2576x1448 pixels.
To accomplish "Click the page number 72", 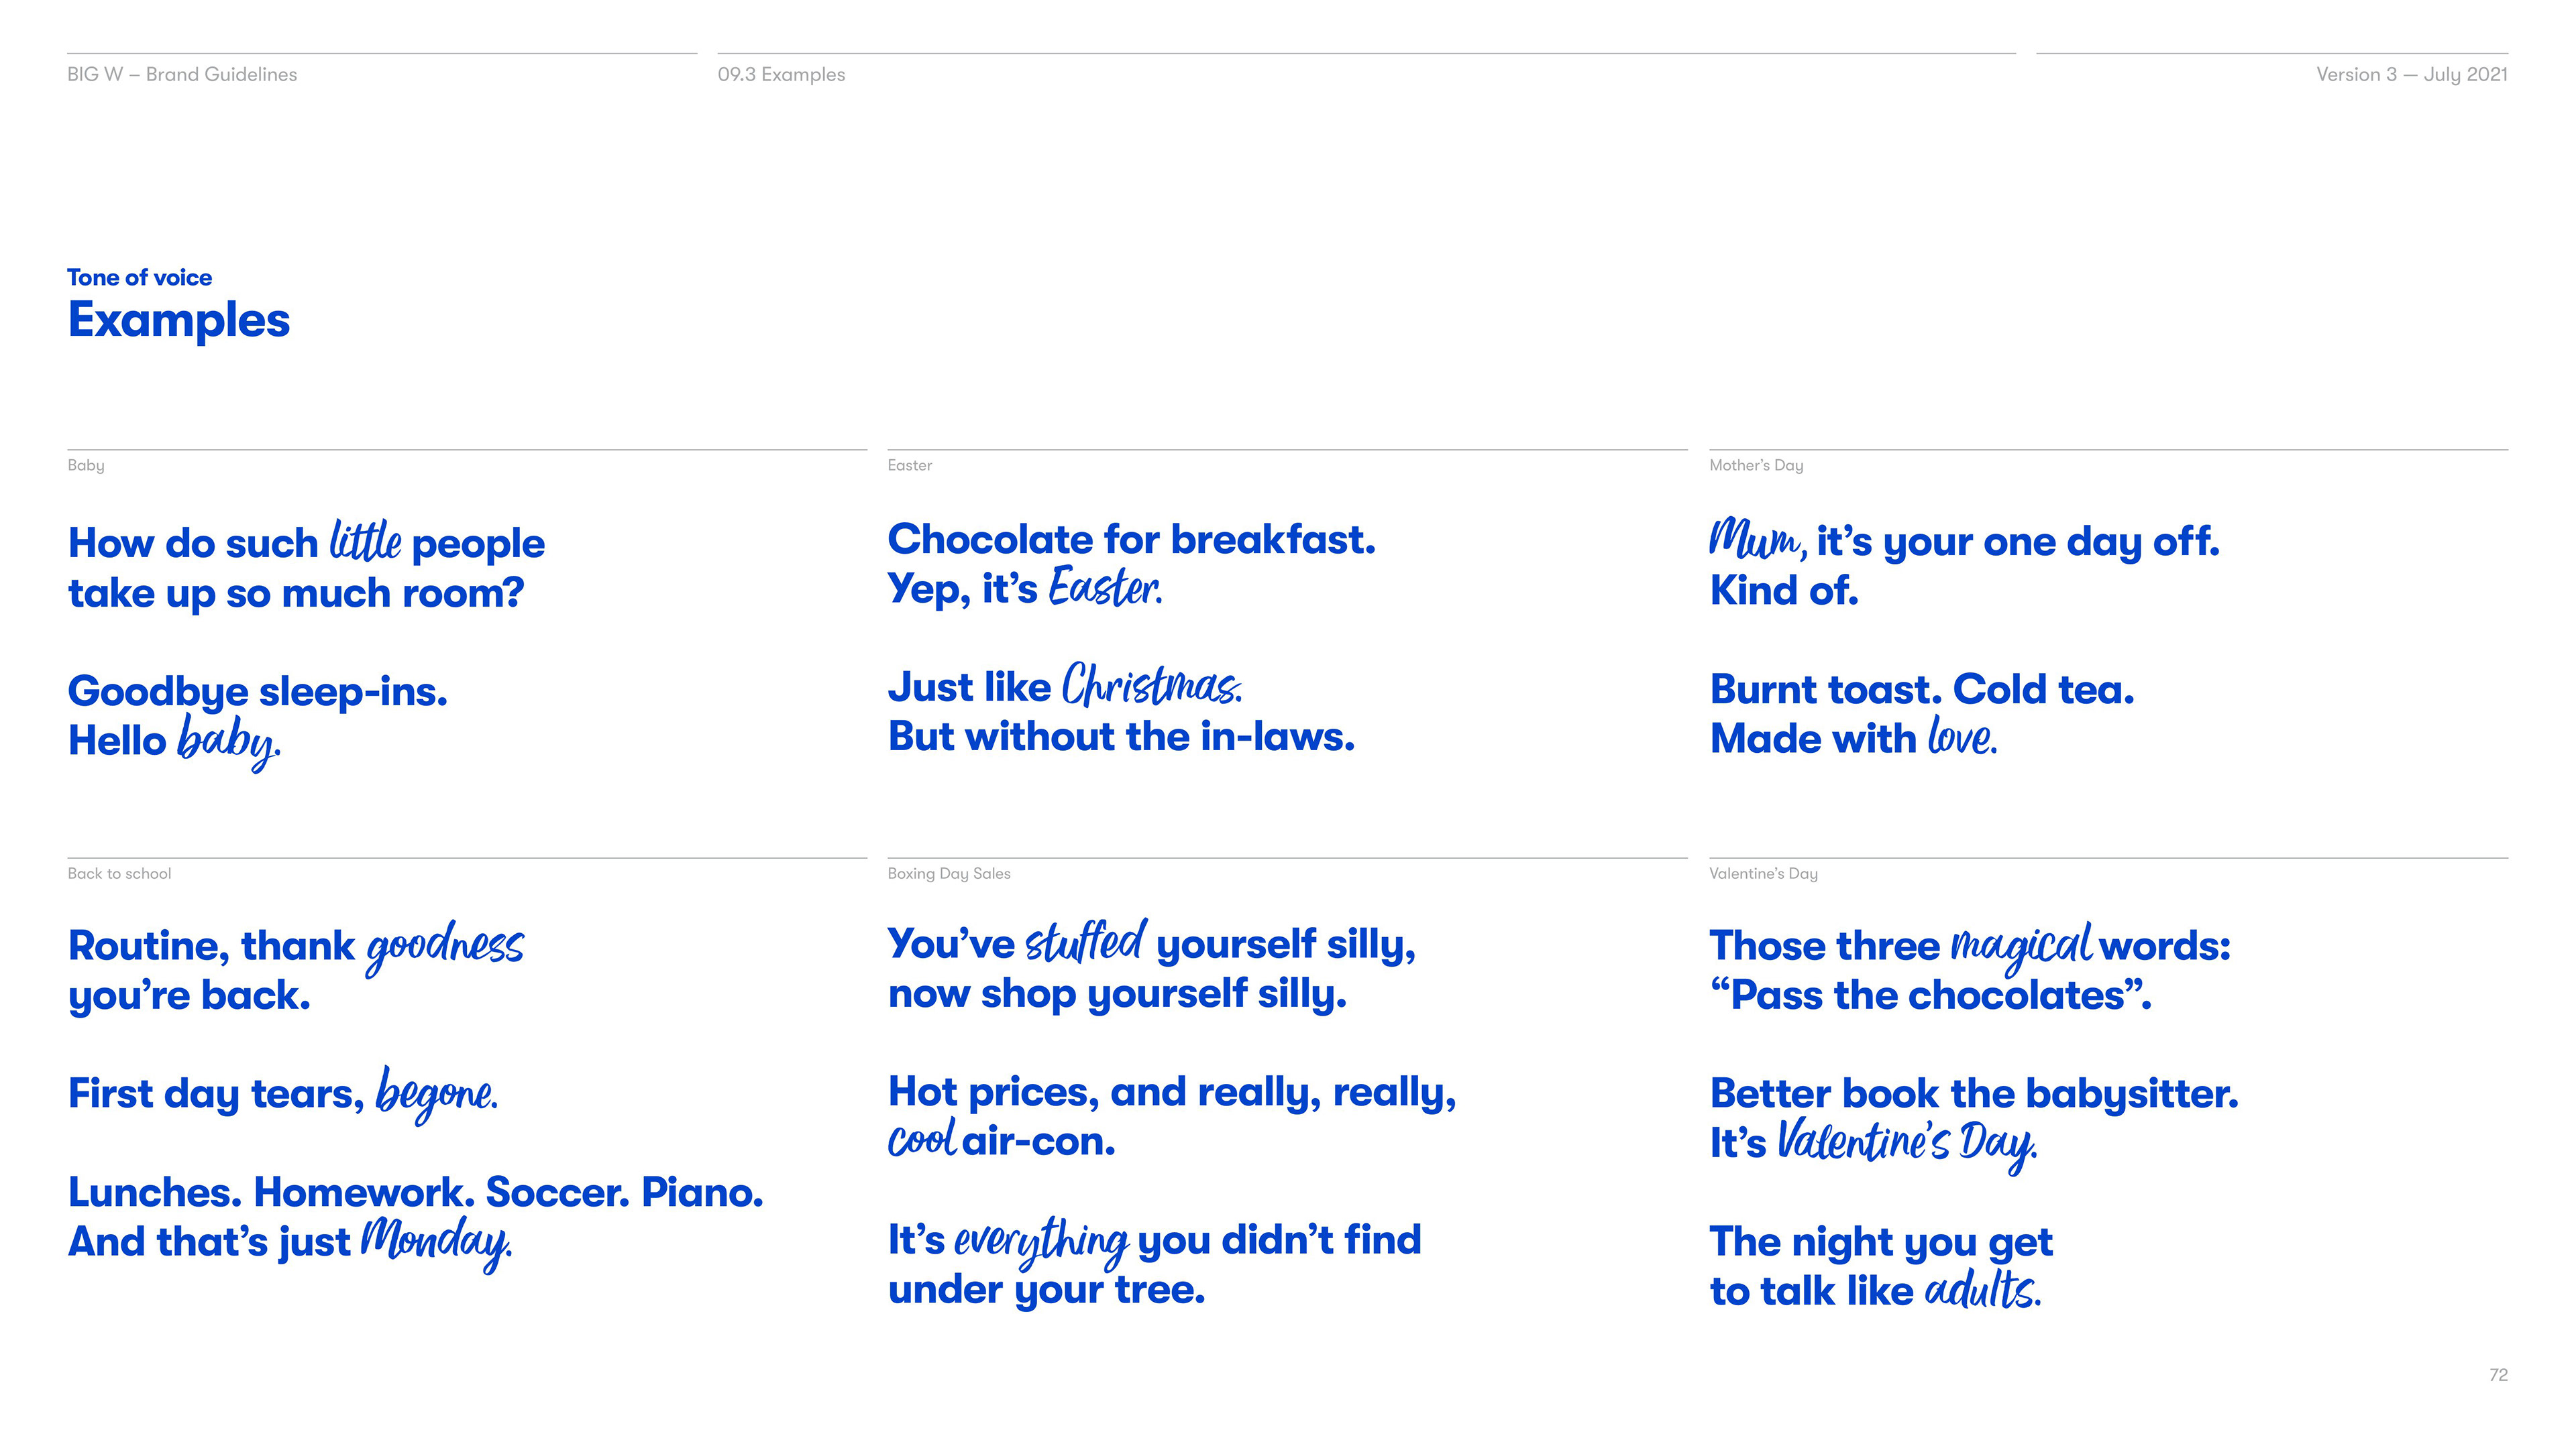I will coord(2498,1375).
